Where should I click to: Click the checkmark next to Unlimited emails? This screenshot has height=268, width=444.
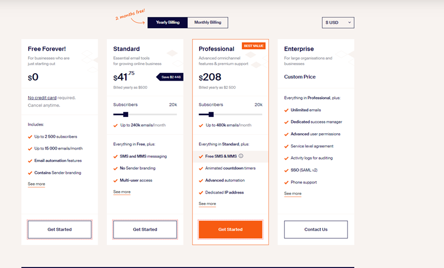pyautogui.click(x=286, y=110)
